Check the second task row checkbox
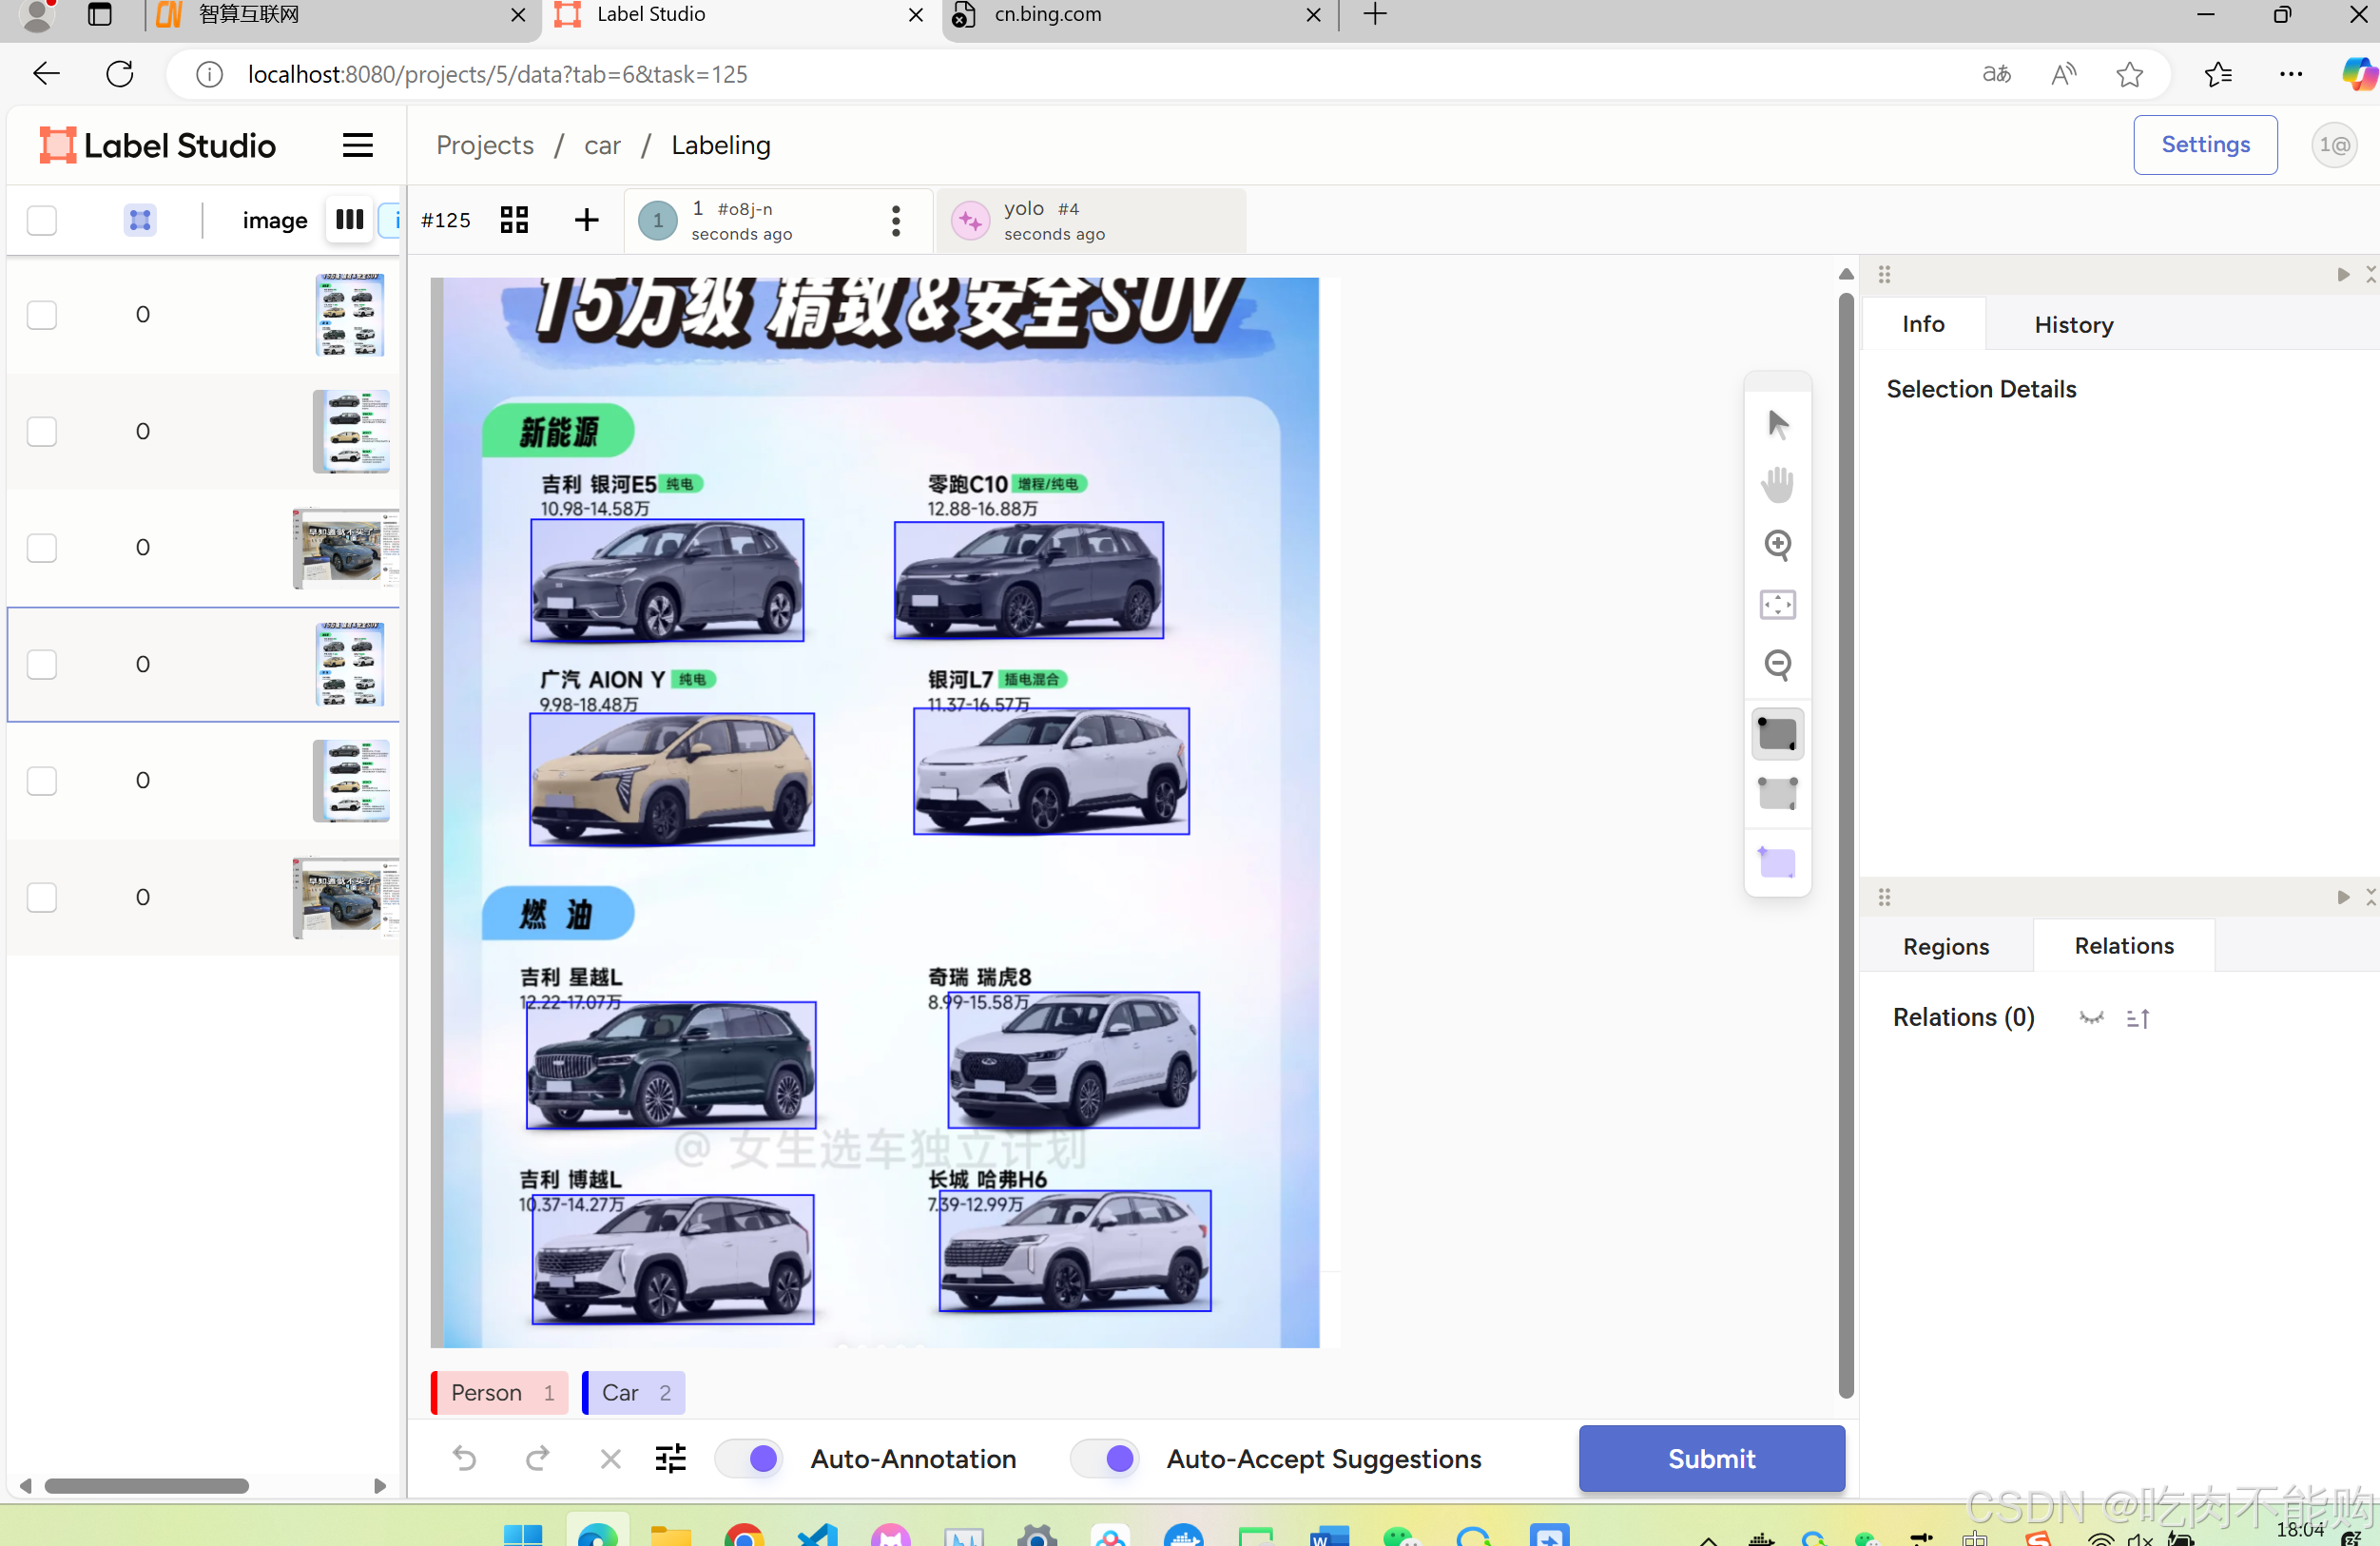The height and width of the screenshot is (1546, 2380). pos(42,432)
